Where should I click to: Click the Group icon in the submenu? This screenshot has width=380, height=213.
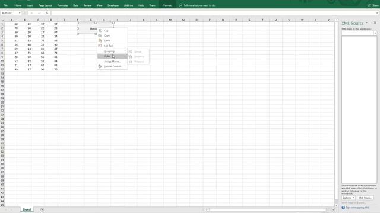(131, 51)
